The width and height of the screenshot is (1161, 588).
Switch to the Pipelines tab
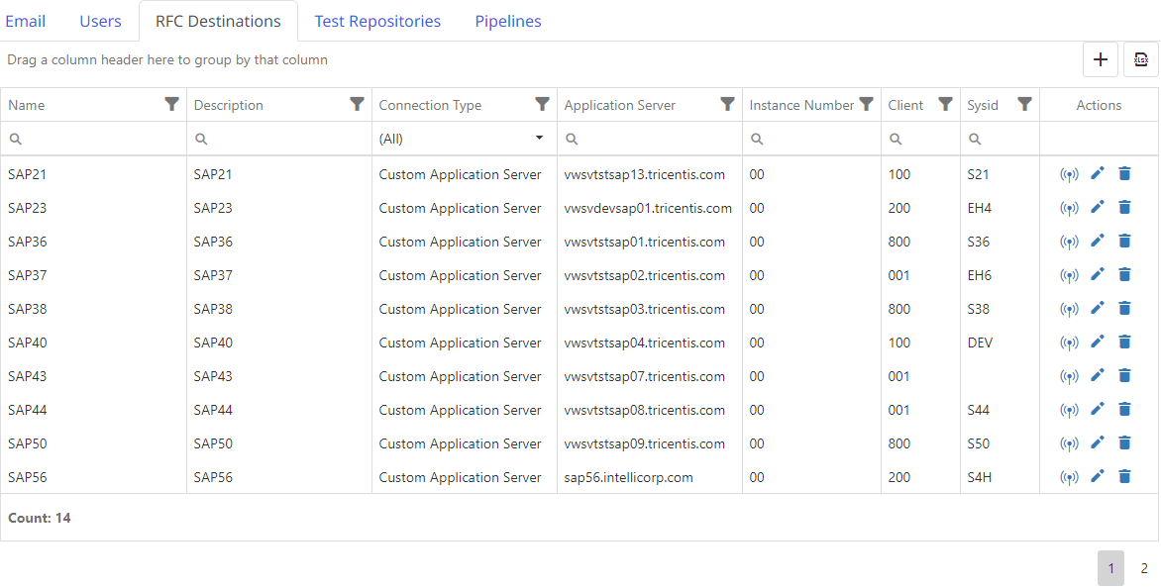pos(507,21)
